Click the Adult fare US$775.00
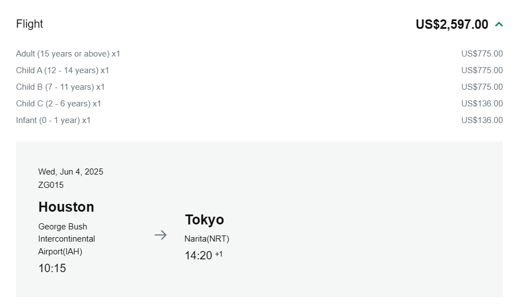This screenshot has height=307, width=530. pos(482,54)
